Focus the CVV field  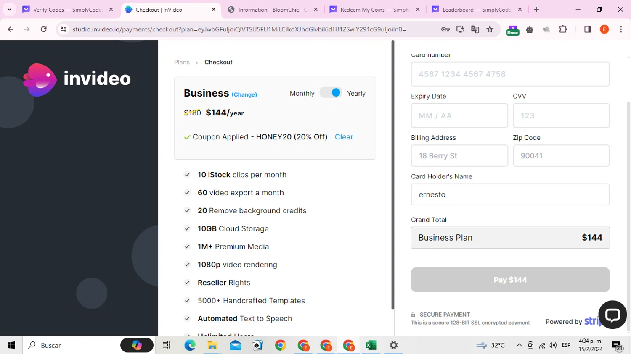click(561, 115)
